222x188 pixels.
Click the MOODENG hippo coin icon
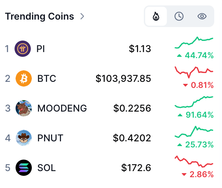(24, 108)
